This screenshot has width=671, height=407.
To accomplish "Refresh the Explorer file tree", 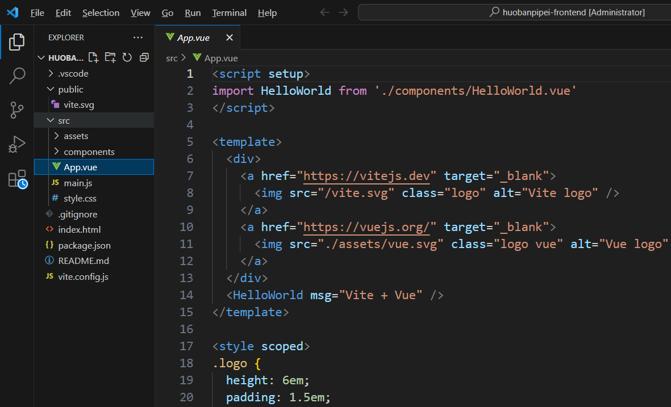I will click(x=127, y=57).
